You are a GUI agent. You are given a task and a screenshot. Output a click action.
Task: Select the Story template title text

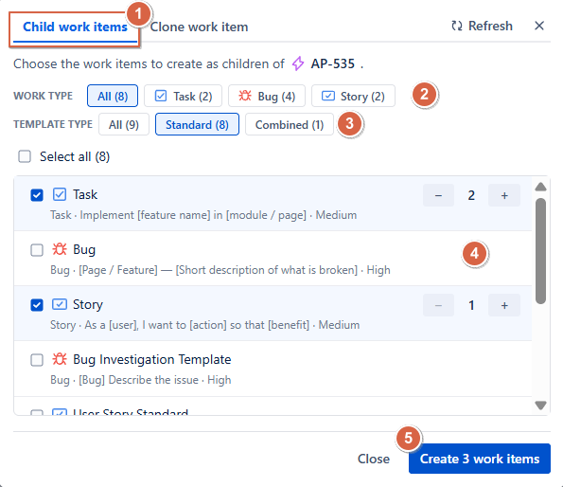[x=88, y=304]
